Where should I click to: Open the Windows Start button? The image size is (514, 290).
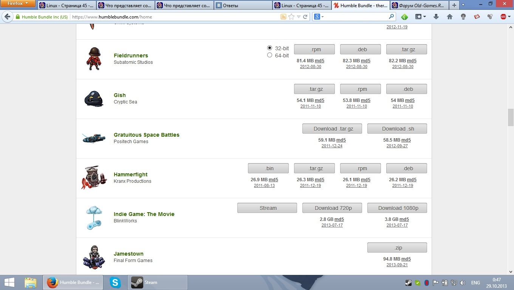click(x=9, y=282)
